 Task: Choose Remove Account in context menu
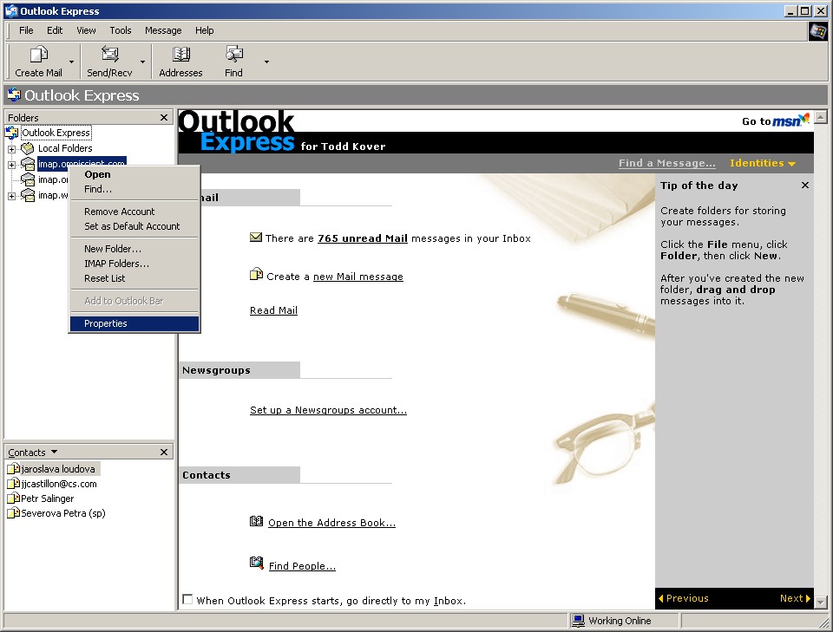134,212
